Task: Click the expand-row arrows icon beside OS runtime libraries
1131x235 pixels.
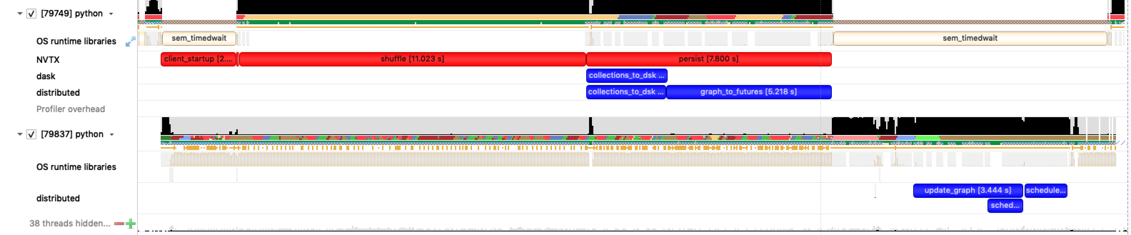Action: (130, 42)
